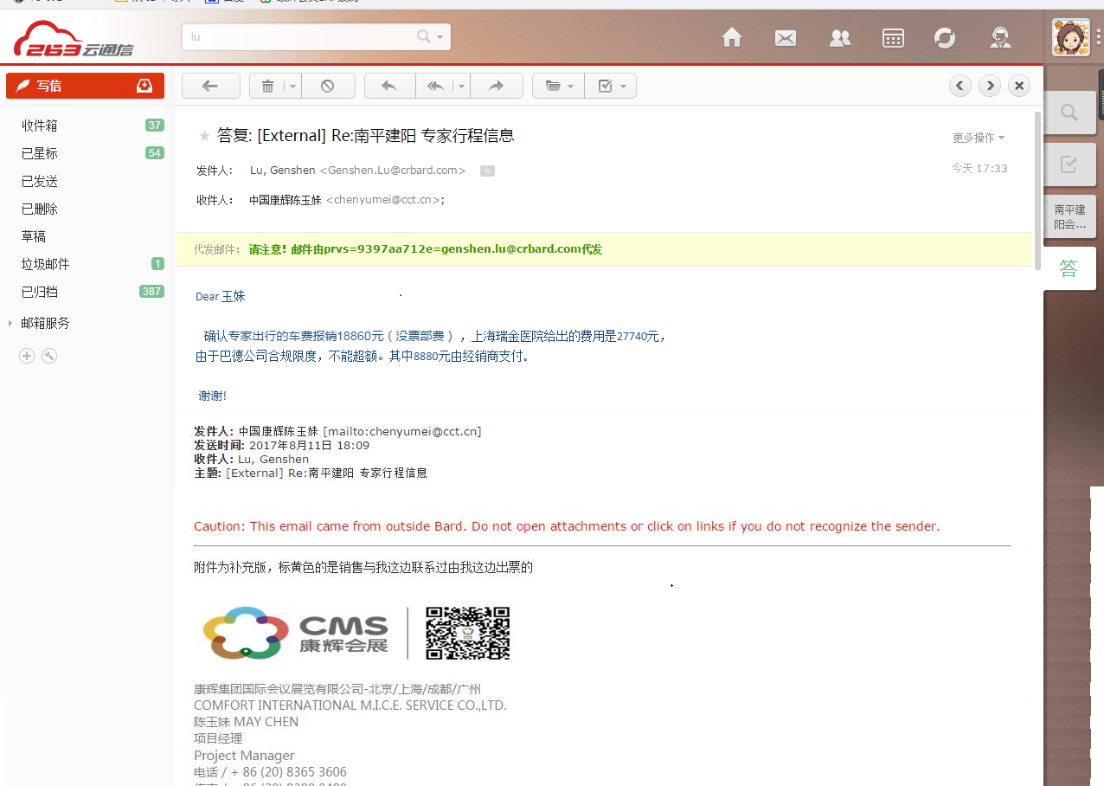Screen dimensions: 1104x786
Task: Click the home icon in top navigation
Action: [732, 38]
